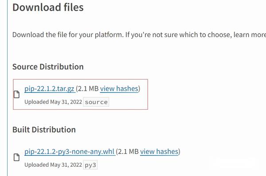The width and height of the screenshot is (266, 176).
Task: Click the upload date under tar.gz file
Action: (66, 102)
